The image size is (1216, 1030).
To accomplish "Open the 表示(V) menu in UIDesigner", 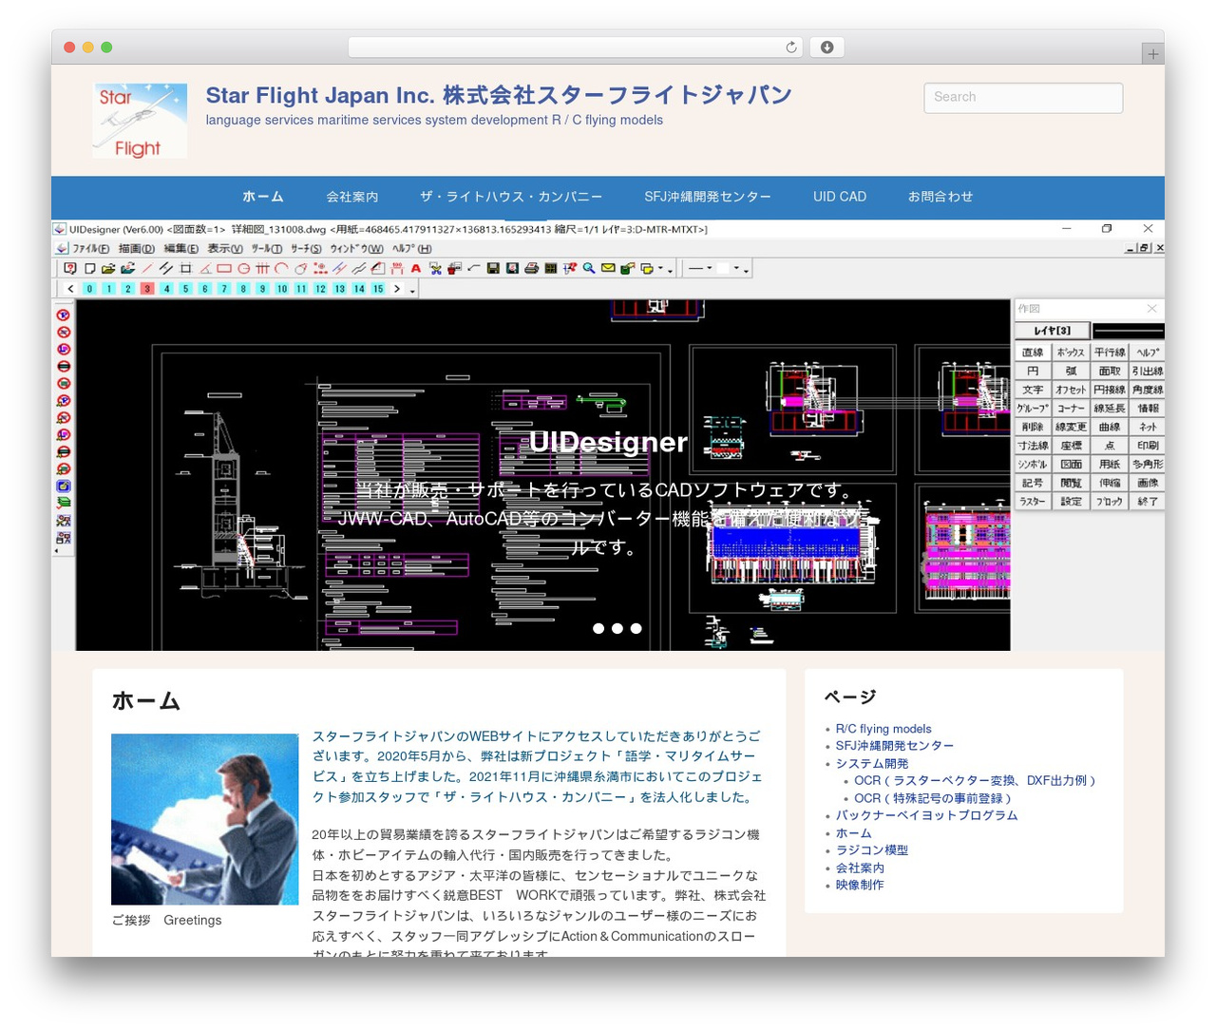I will [225, 249].
